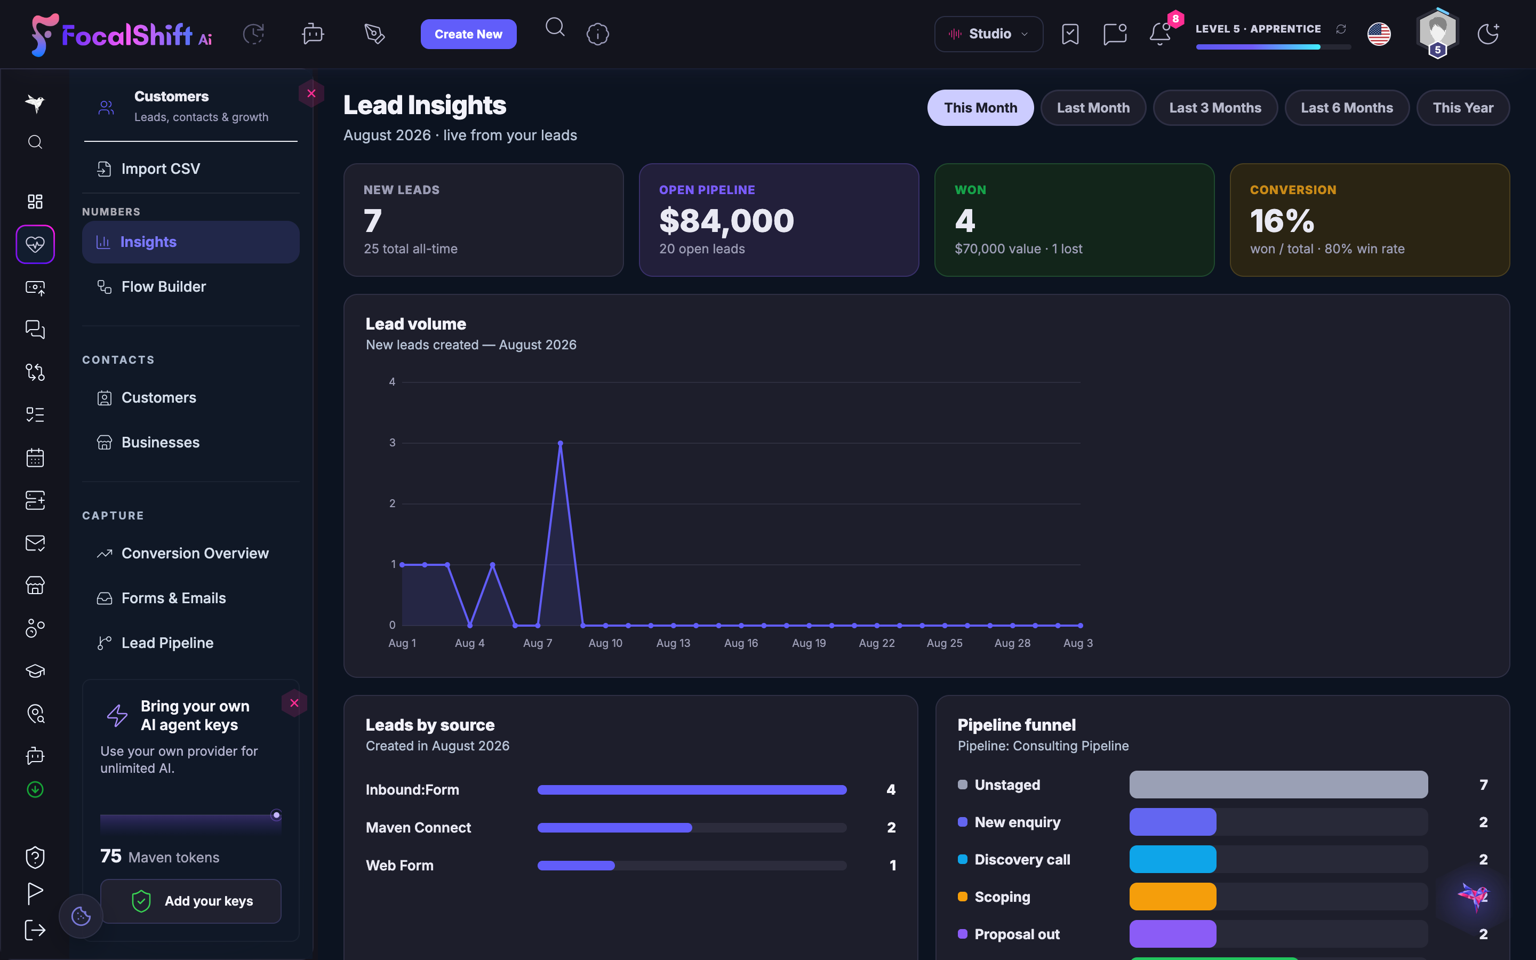Open the bookmark checklist icon
This screenshot has height=960, width=1536.
coord(1070,34)
